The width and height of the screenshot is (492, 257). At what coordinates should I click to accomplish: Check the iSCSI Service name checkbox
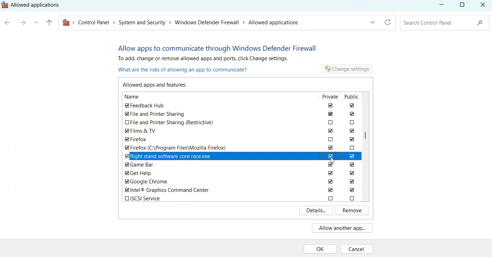click(x=127, y=199)
